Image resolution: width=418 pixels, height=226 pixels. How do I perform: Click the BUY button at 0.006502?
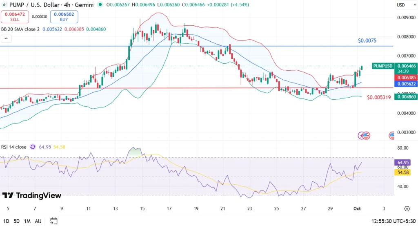pos(64,17)
